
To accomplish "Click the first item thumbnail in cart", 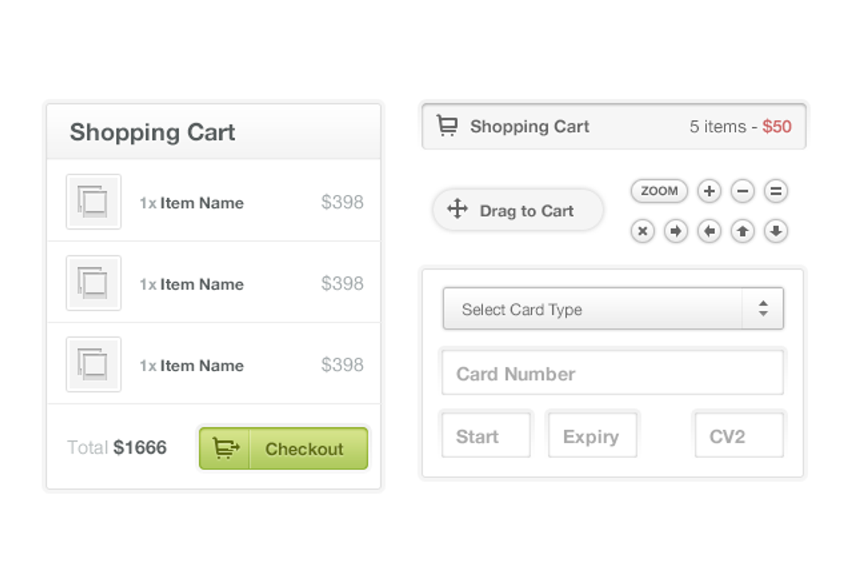I will [x=94, y=202].
